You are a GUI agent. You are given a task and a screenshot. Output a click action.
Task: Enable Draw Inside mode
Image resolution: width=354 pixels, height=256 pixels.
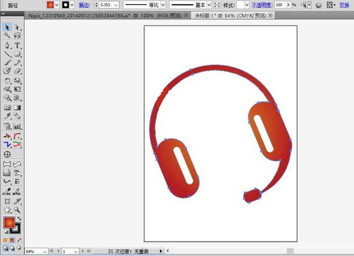(x=19, y=248)
